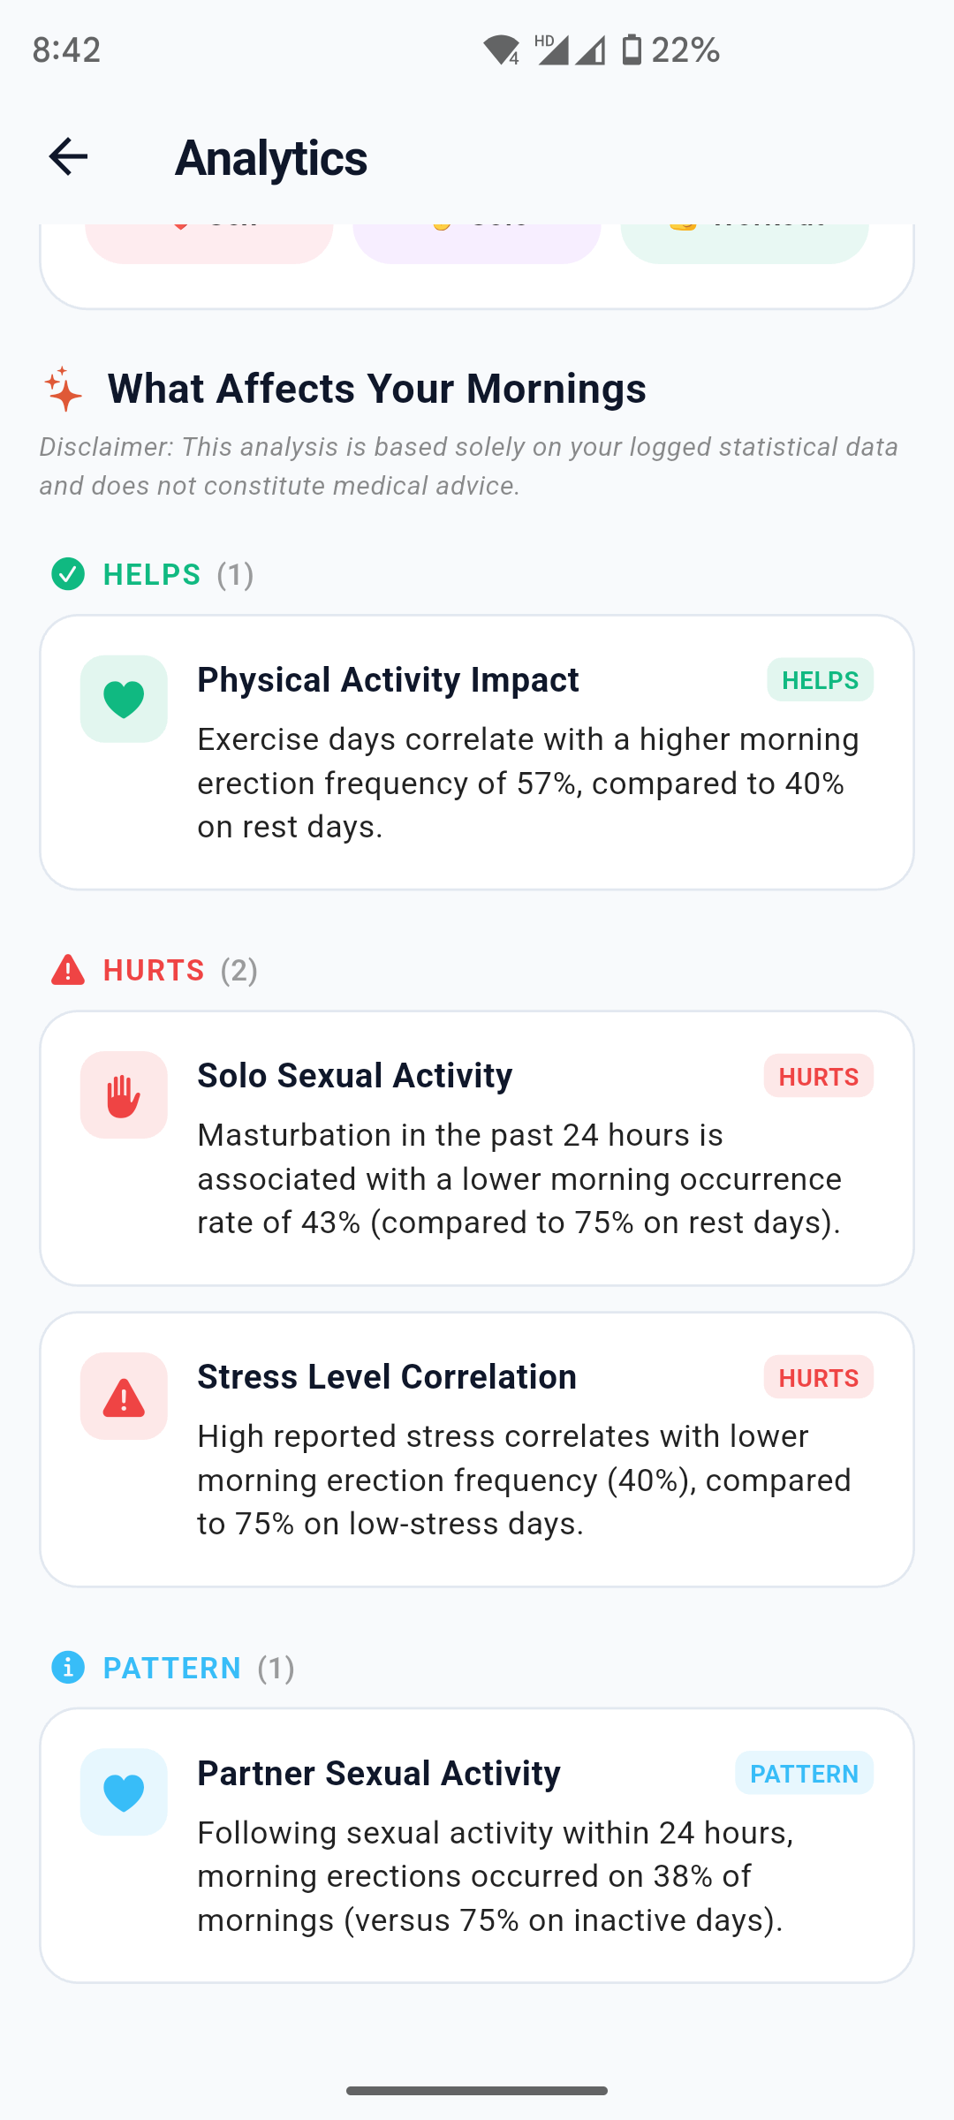The width and height of the screenshot is (954, 2120).
Task: Select the HELPS section heading
Action: (152, 574)
